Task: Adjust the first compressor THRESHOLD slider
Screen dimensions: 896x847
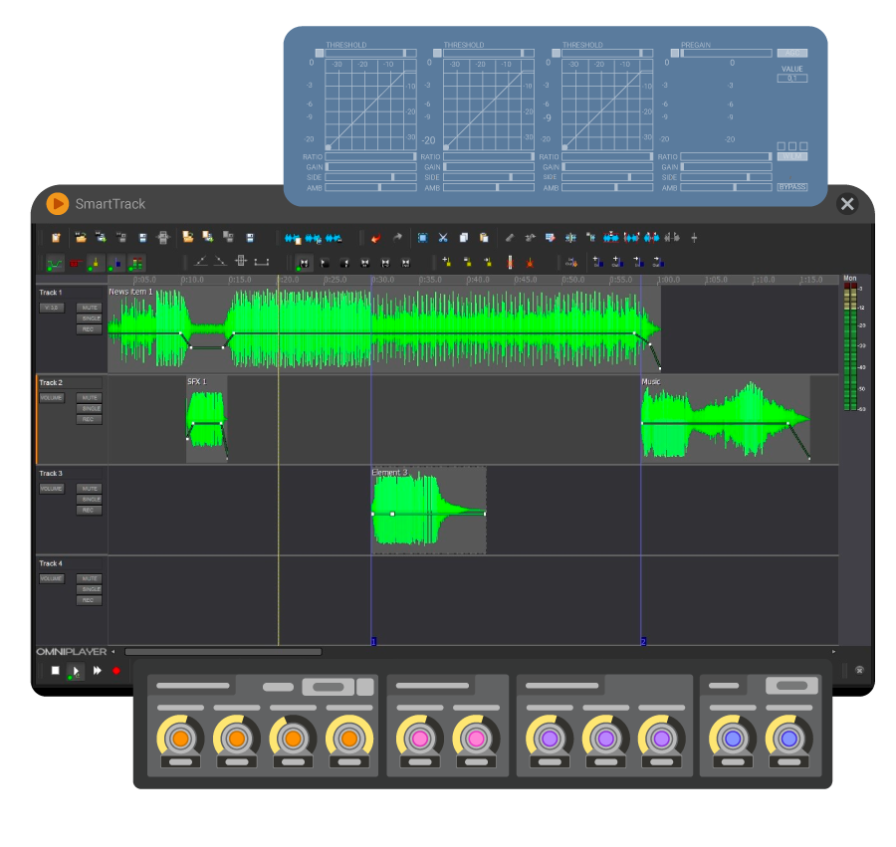Action: [x=371, y=53]
